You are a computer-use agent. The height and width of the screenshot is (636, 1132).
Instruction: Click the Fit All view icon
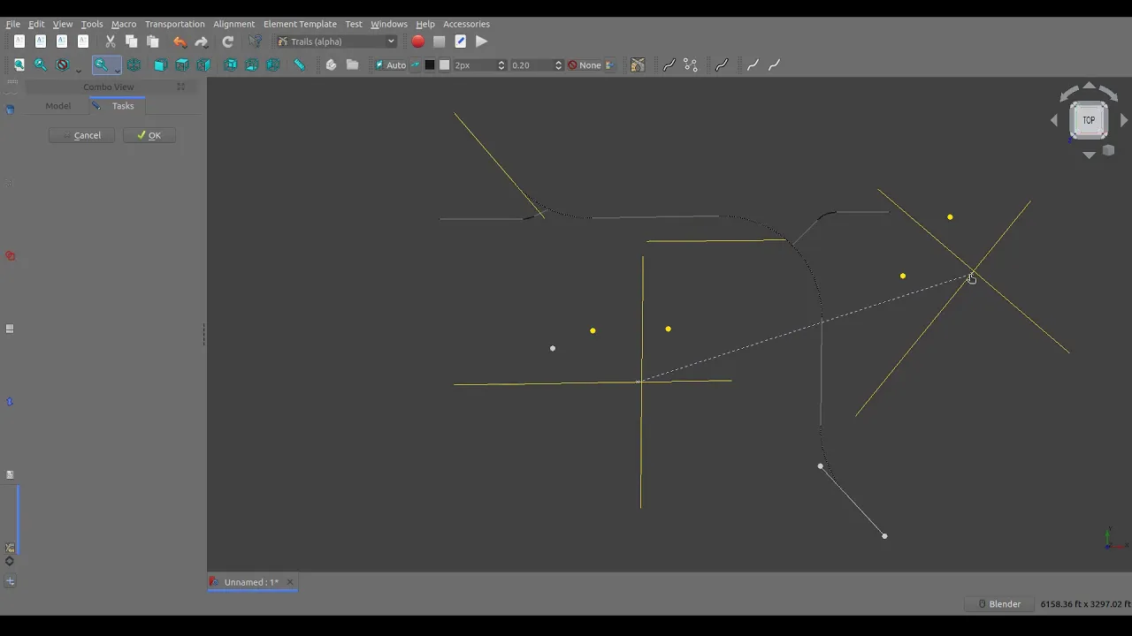[19, 65]
